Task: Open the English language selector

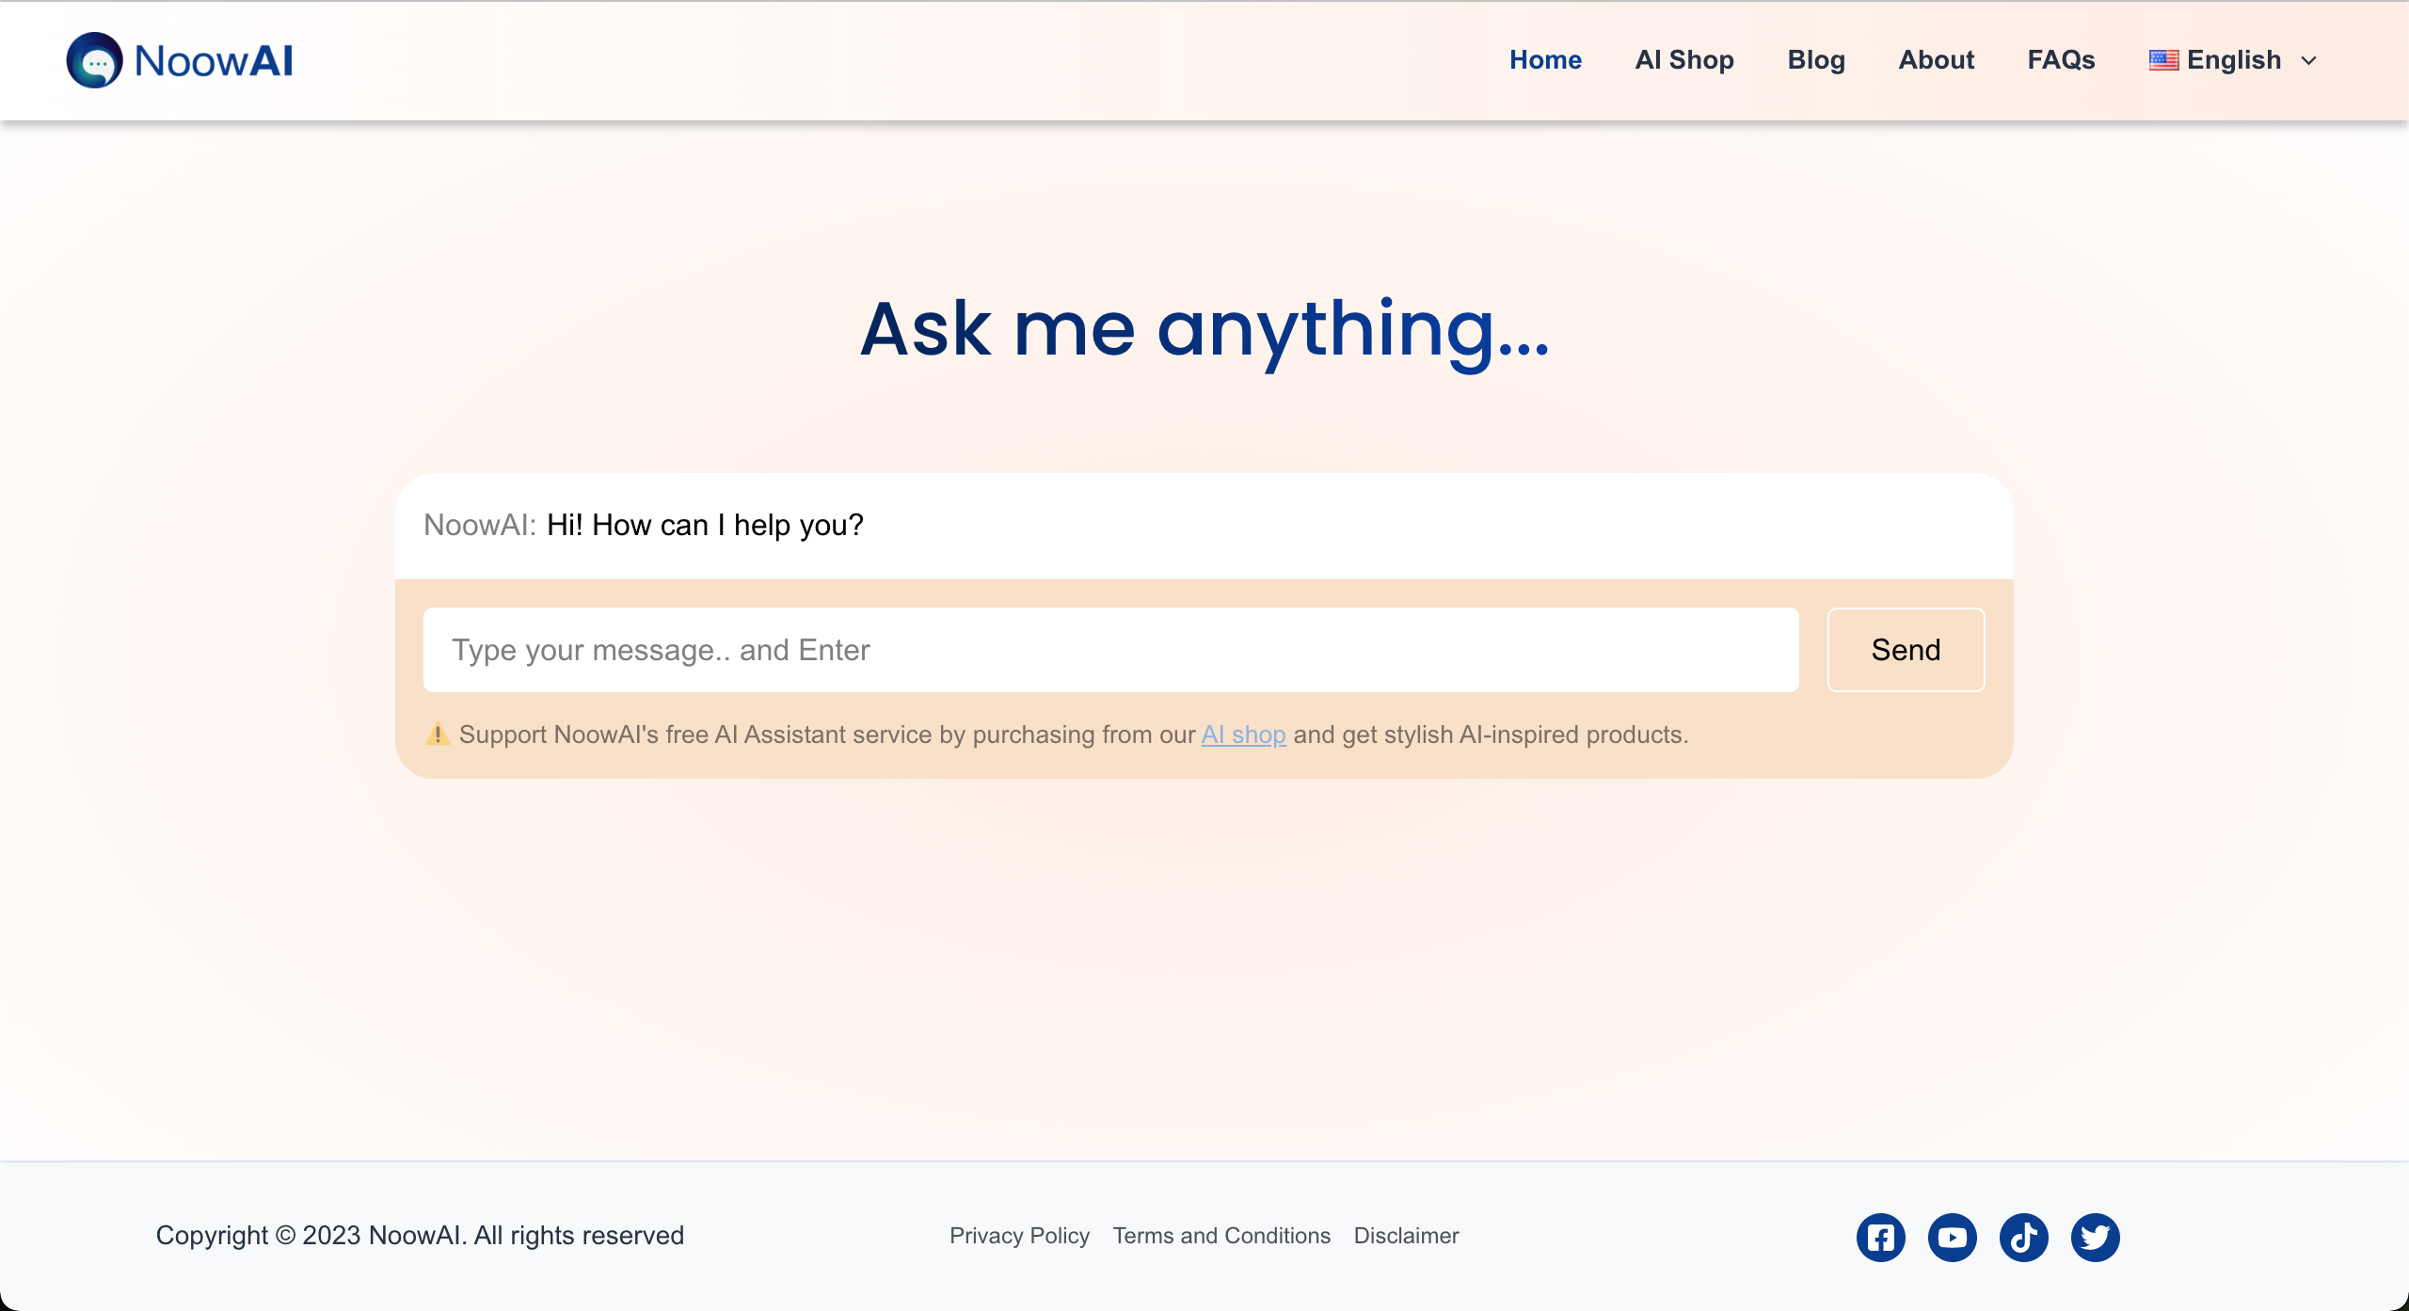Action: tap(2233, 60)
